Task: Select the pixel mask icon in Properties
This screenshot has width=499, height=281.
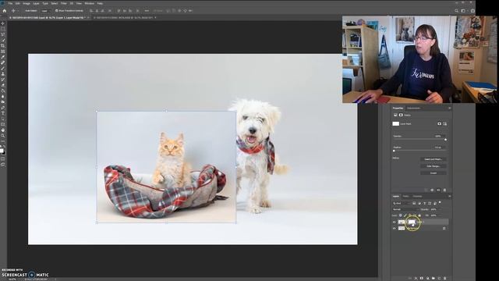Action: [x=440, y=123]
